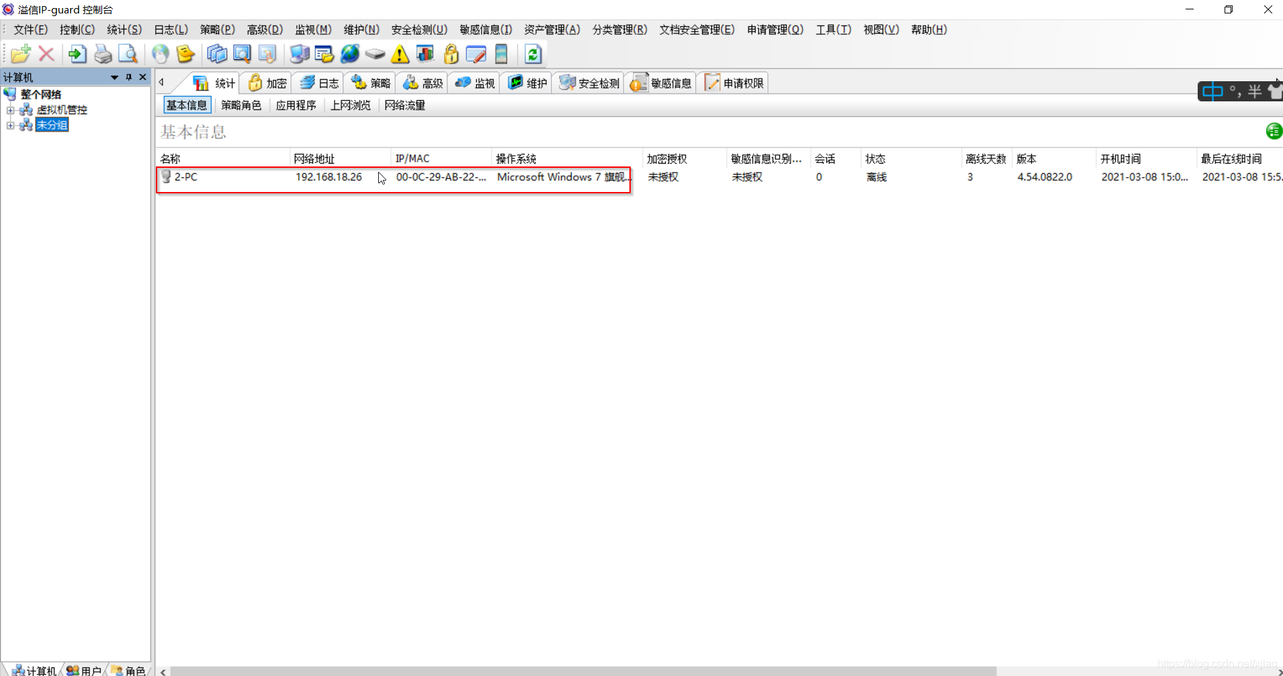This screenshot has width=1283, height=676.
Task: Click the yellow warning alert icon
Action: click(x=400, y=54)
